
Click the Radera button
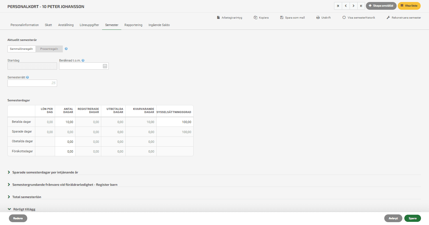coord(18,218)
